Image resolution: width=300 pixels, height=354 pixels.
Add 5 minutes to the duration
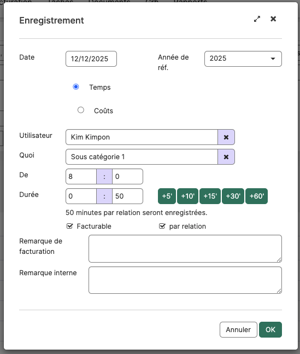(x=167, y=196)
